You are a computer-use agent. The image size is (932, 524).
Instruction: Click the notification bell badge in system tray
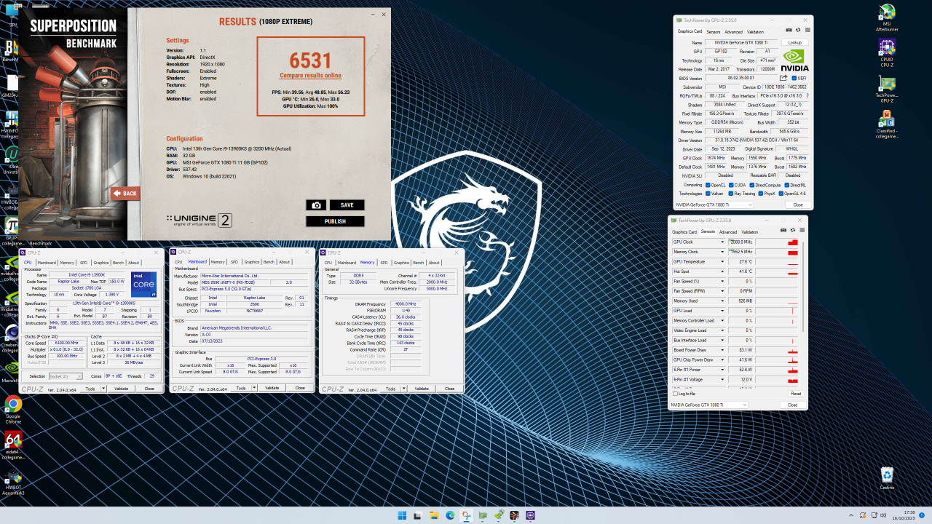pos(922,515)
